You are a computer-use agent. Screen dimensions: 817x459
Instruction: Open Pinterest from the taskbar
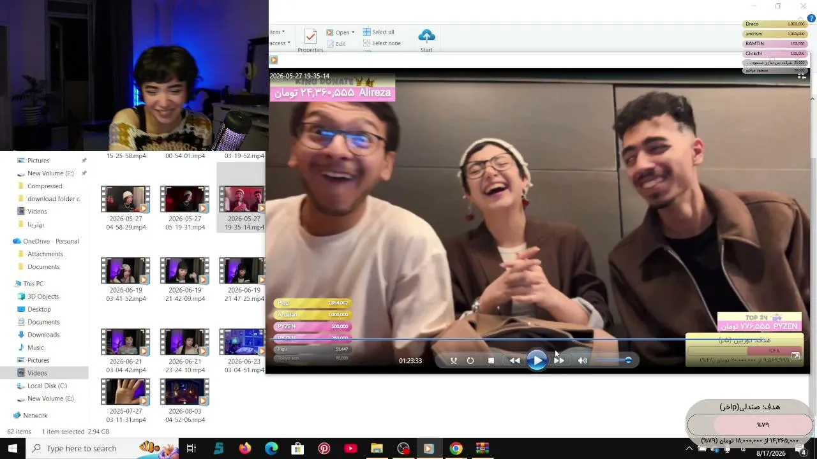(324, 449)
